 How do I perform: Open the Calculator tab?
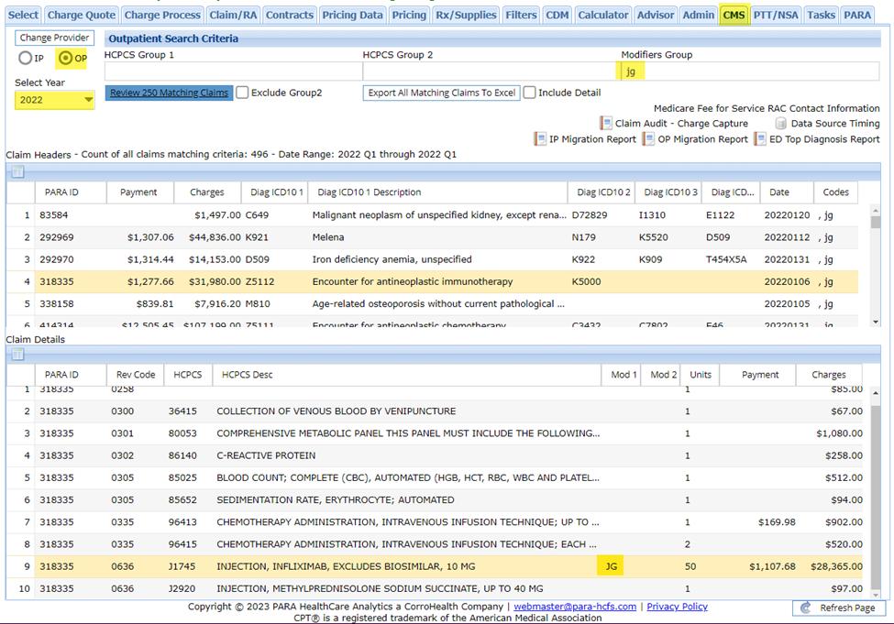(x=602, y=15)
